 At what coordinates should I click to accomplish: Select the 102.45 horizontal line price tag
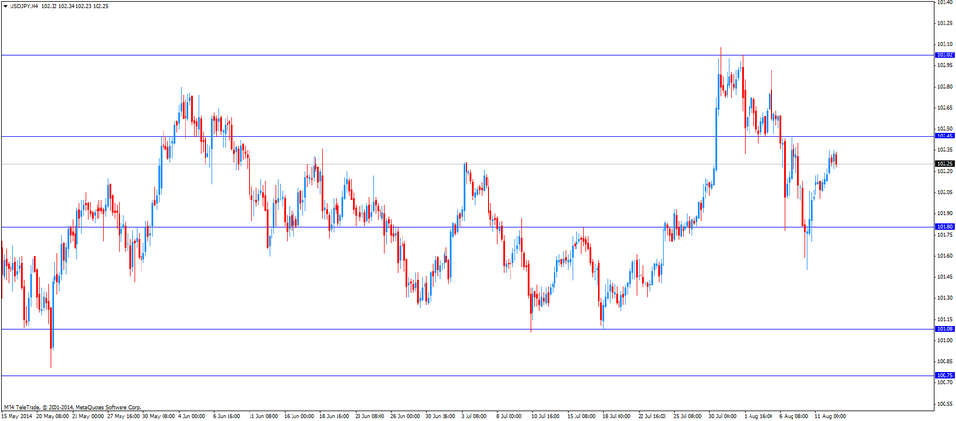944,136
